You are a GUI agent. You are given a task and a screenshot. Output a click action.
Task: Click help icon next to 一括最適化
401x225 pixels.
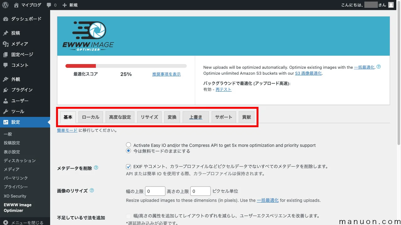378,67
